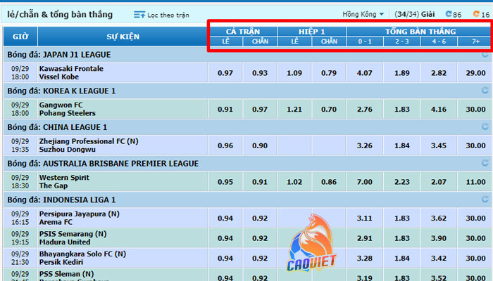Click the Lọc theo trận filter icon

coord(139,15)
